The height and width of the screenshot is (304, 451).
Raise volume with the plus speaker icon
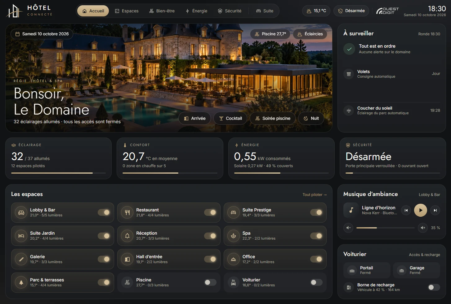(422, 228)
